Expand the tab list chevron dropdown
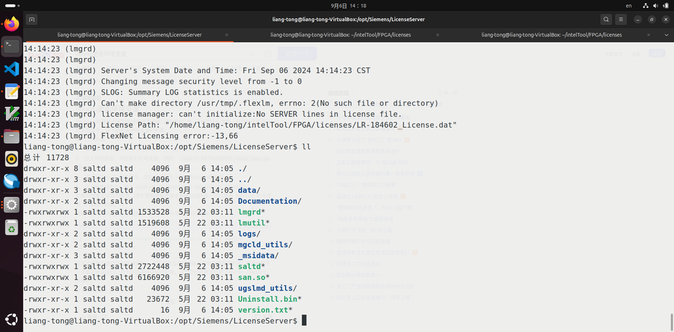The width and height of the screenshot is (674, 332). [x=667, y=35]
